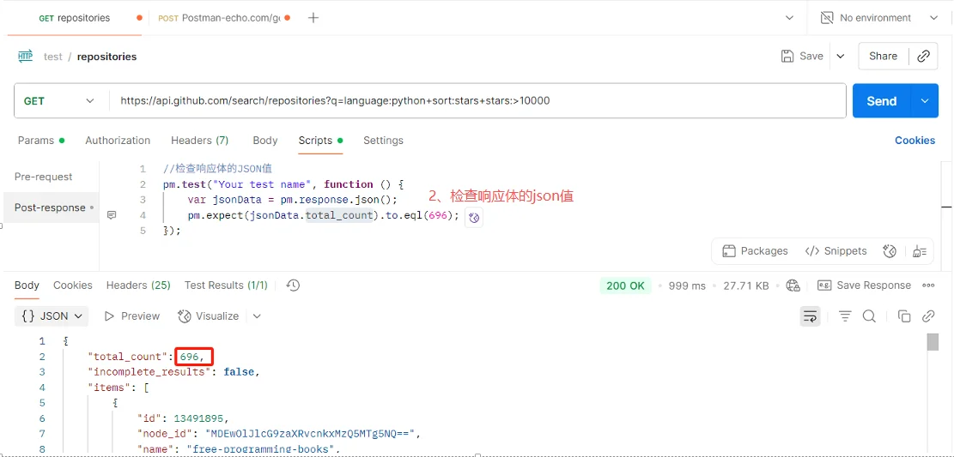
Task: Click the repositories request name
Action: [107, 57]
